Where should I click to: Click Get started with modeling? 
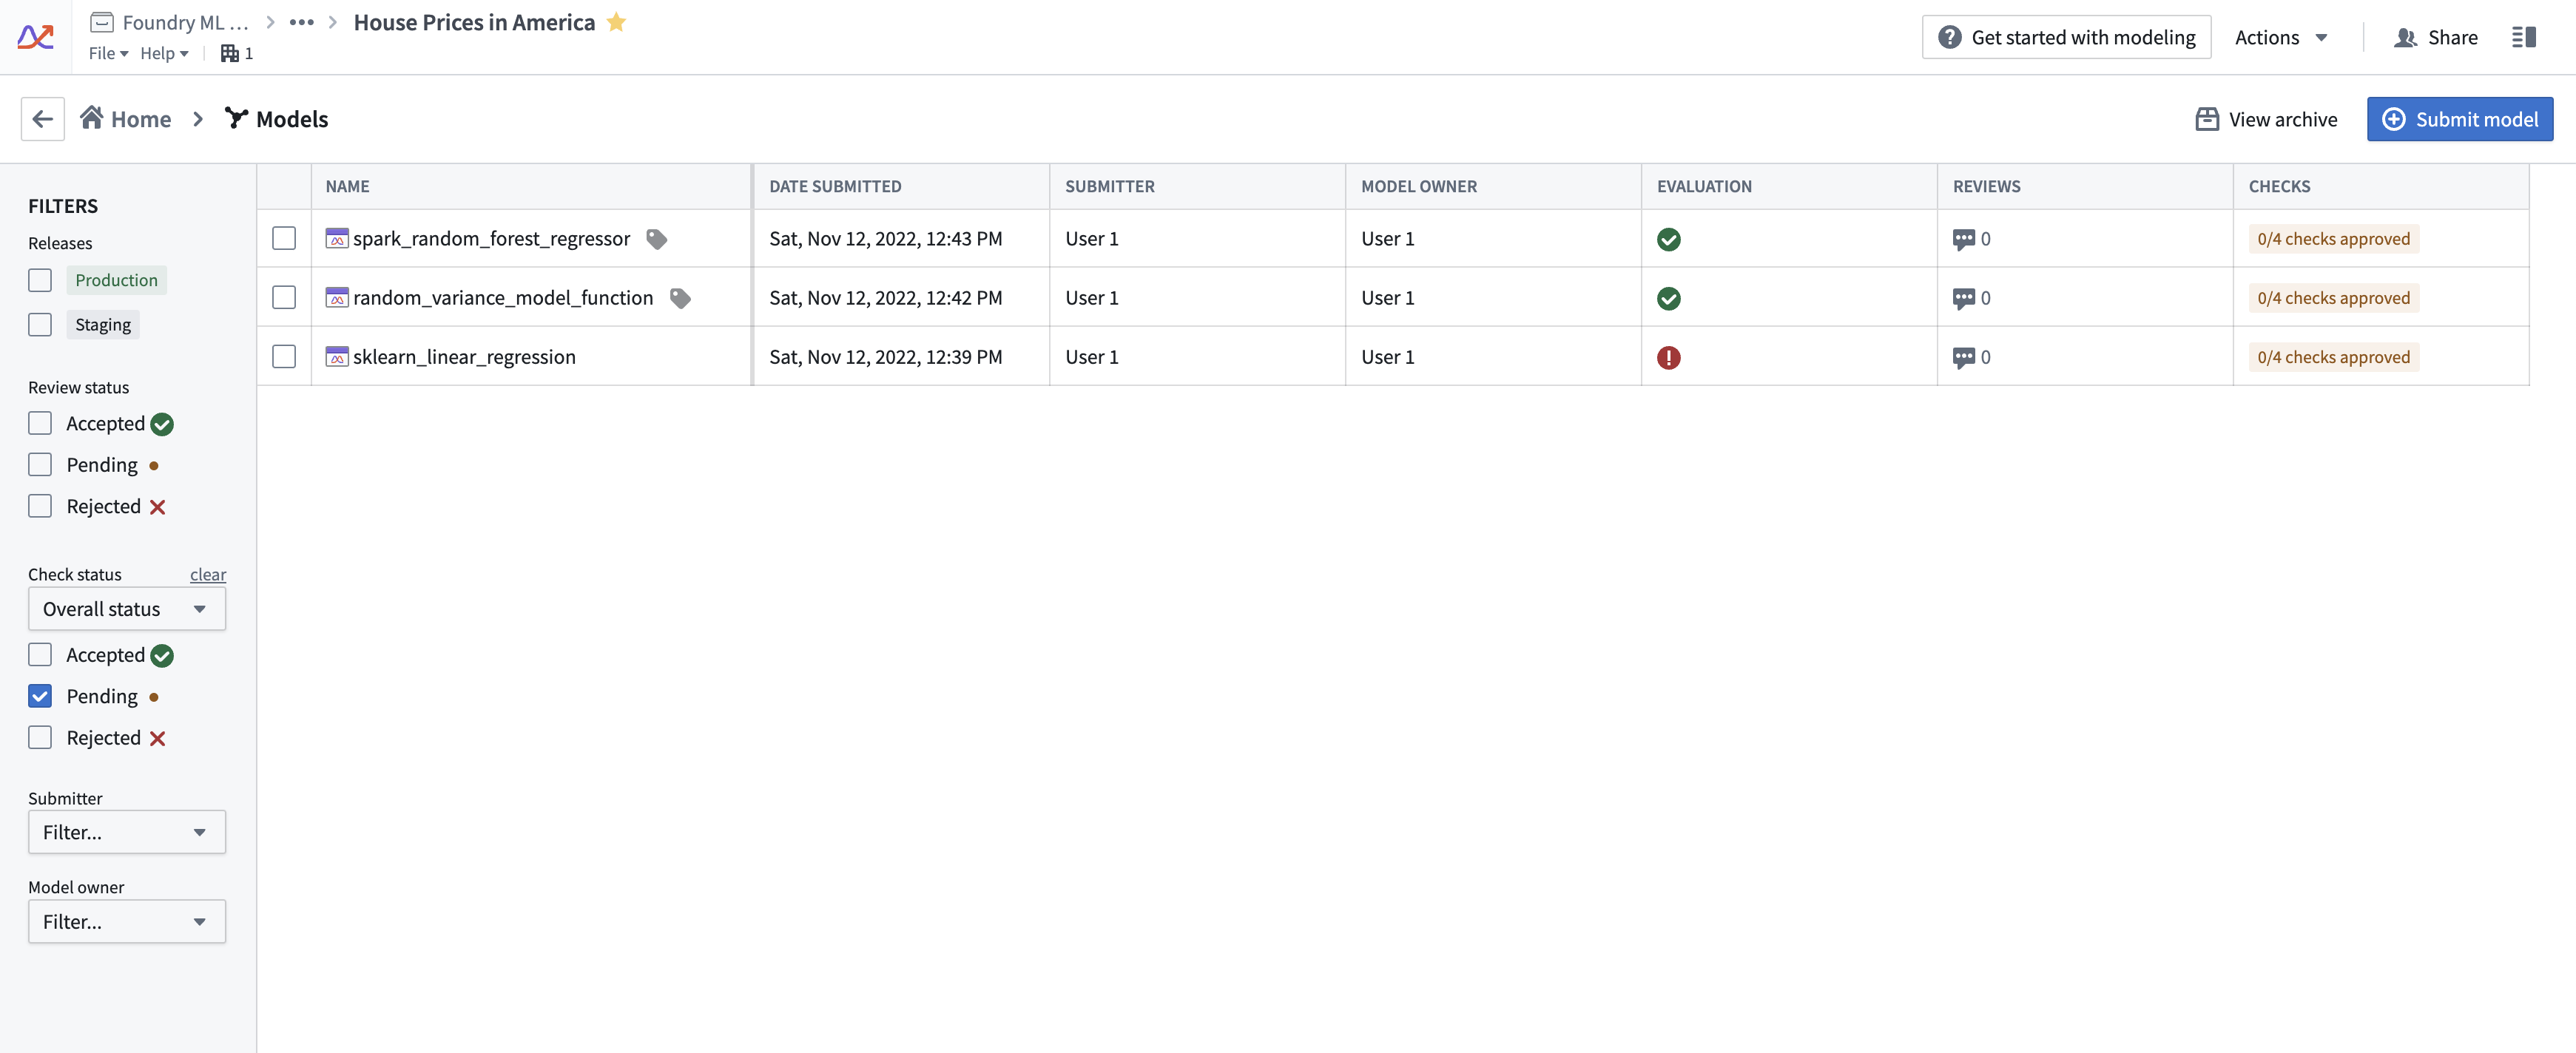point(2066,37)
